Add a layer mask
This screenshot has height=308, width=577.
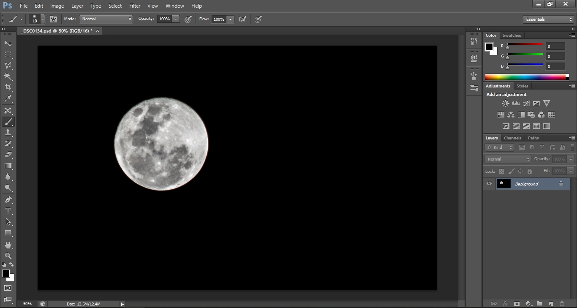tap(517, 303)
